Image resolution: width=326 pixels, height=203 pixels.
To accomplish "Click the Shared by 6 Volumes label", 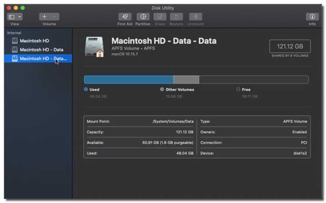I will click(x=290, y=56).
